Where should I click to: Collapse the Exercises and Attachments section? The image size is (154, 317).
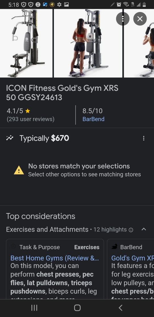click(x=144, y=229)
